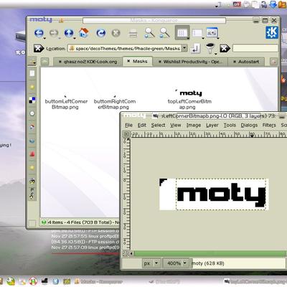Image resolution: width=287 pixels, height=287 pixels.
Task: Open the filter funnel dropdown arrow
Action: tap(215, 54)
